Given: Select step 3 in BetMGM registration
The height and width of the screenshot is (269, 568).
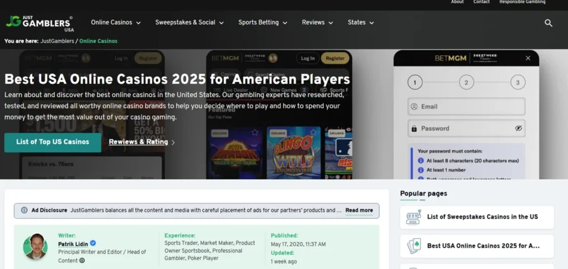Looking at the screenshot, I should pos(518,83).
